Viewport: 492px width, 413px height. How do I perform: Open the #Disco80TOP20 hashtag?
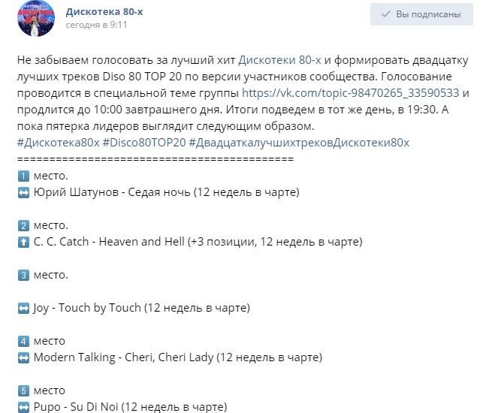pyautogui.click(x=144, y=143)
